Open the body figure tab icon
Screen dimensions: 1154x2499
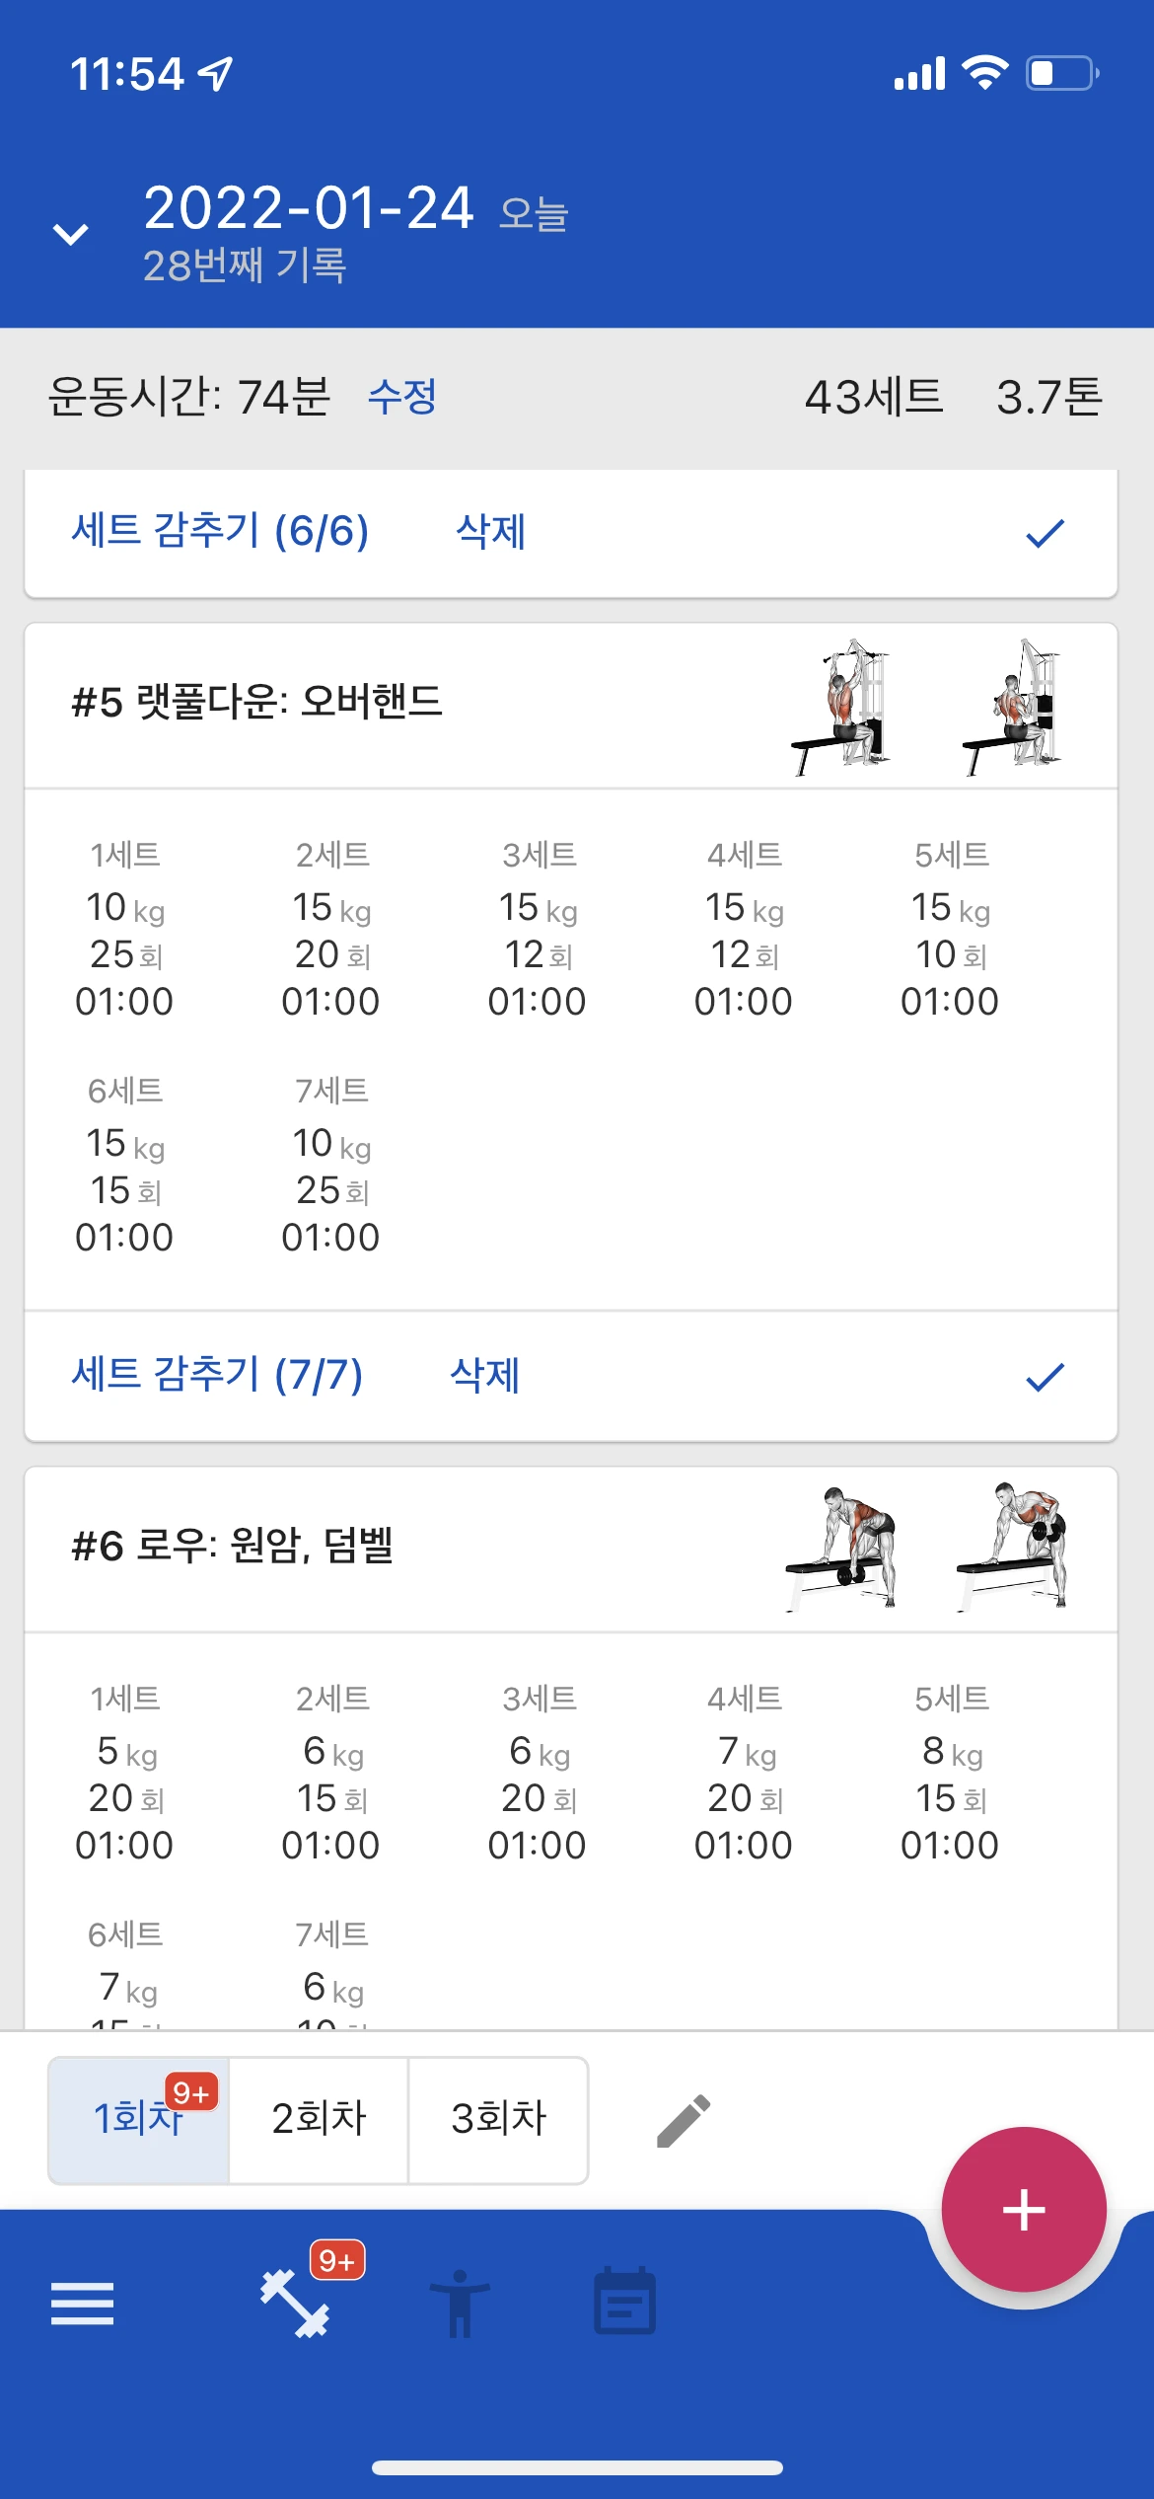[x=460, y=2304]
